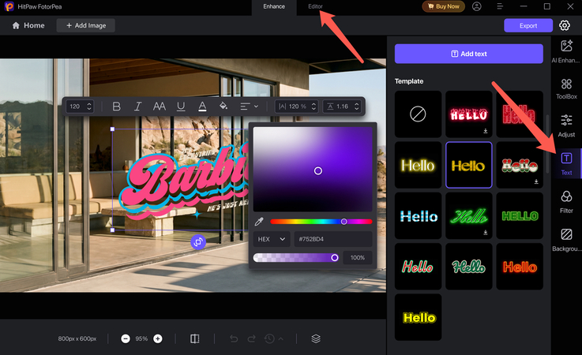Click the HitPaw FotorPea app logo
582x355 pixels.
9,6
